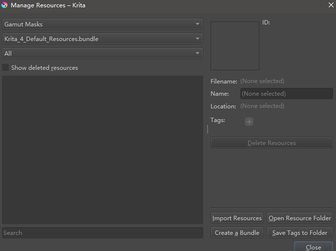Click the dotted splitter handle between panels
The height and width of the screenshot is (251, 336).
208,129
